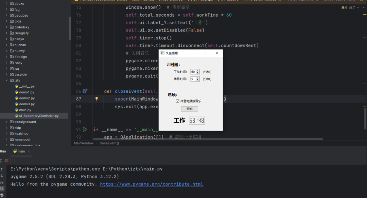The image size is (367, 198).
Task: Open demo3.py in the project tree
Action: pyautogui.click(x=27, y=104)
